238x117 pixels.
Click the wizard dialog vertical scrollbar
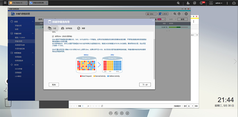154,53
